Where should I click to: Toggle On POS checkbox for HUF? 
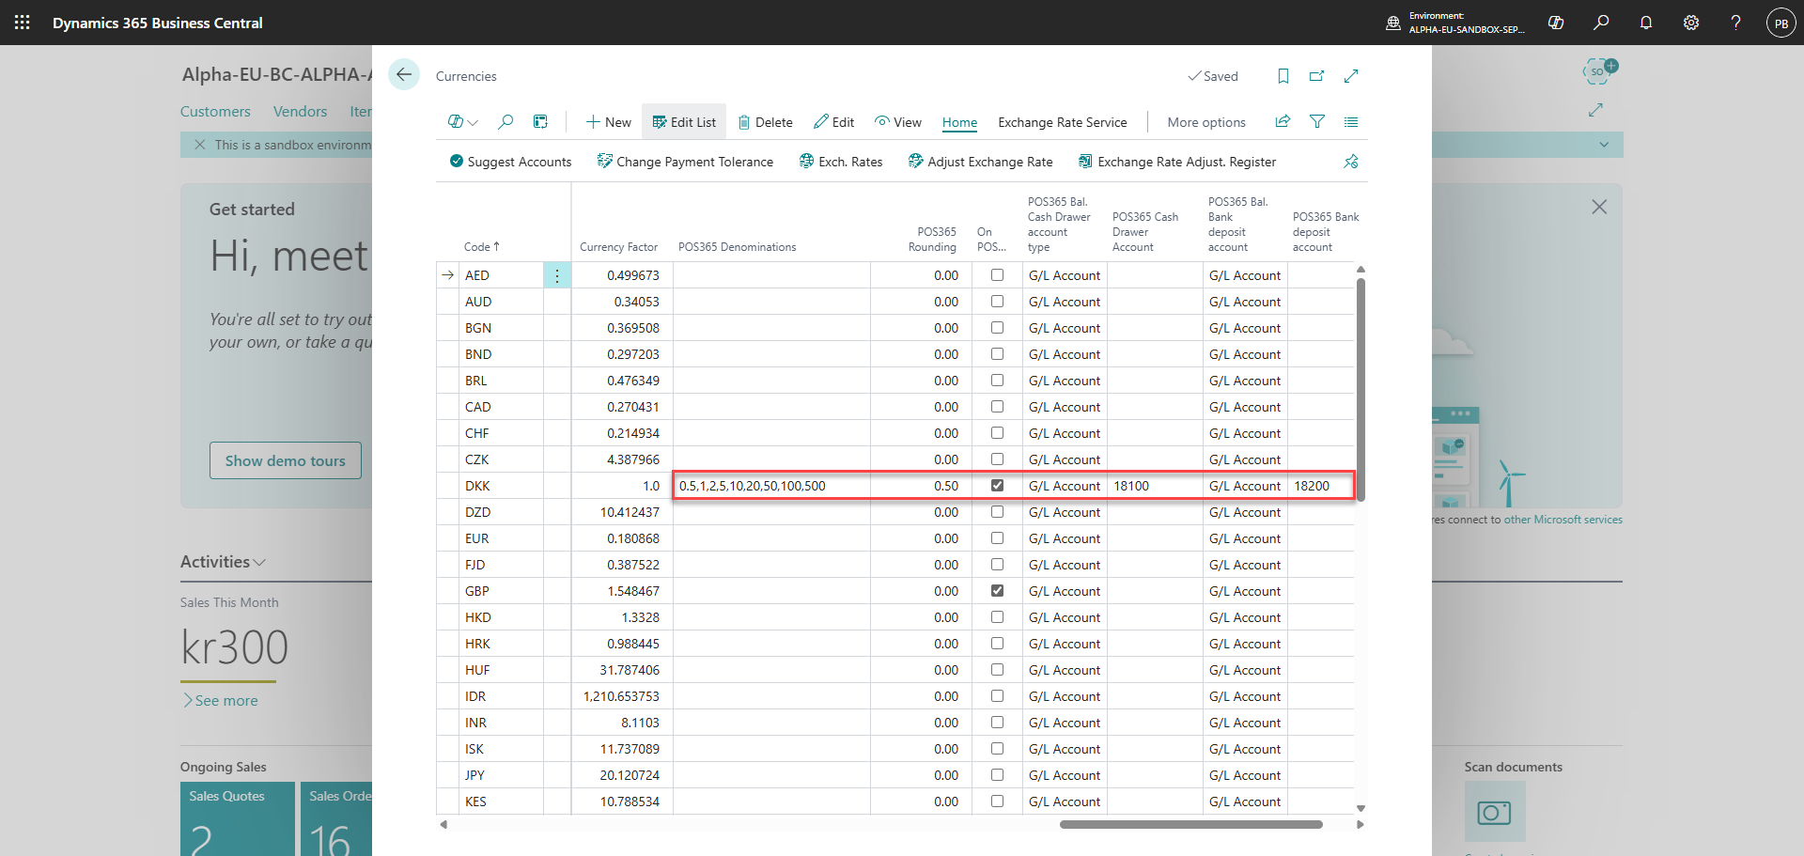pos(997,670)
